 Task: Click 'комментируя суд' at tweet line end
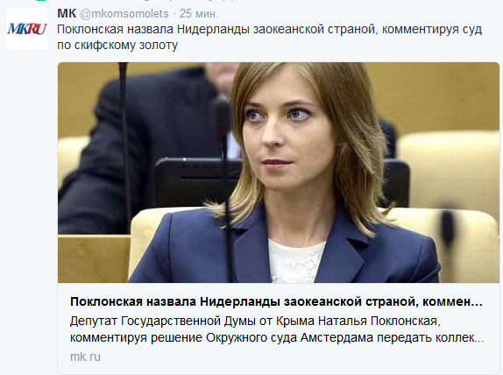tap(432, 30)
